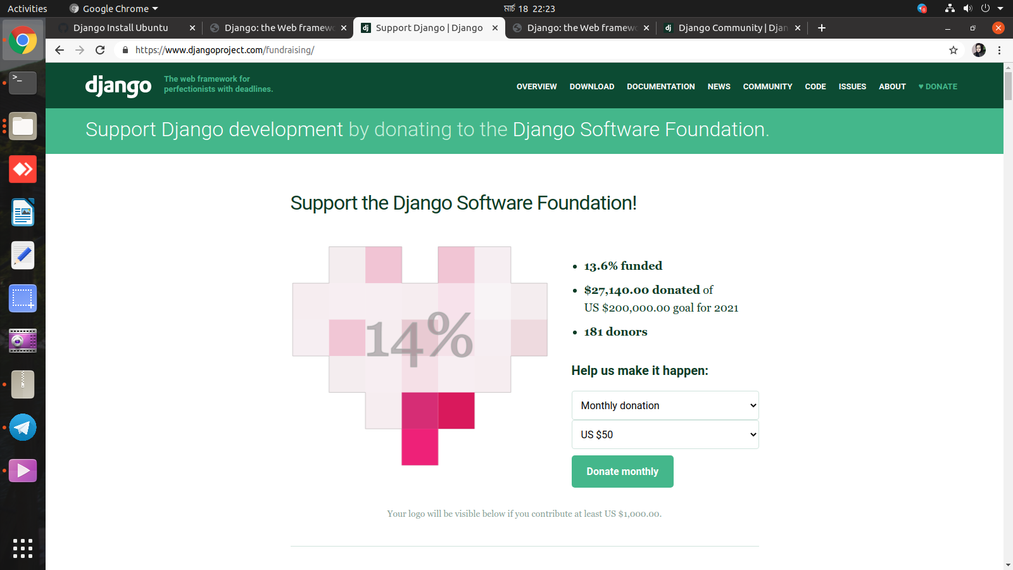The height and width of the screenshot is (570, 1013).
Task: Select the Support Django tab
Action: click(429, 28)
